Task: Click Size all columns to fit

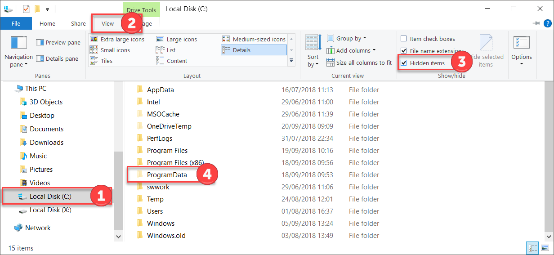Action: click(359, 63)
